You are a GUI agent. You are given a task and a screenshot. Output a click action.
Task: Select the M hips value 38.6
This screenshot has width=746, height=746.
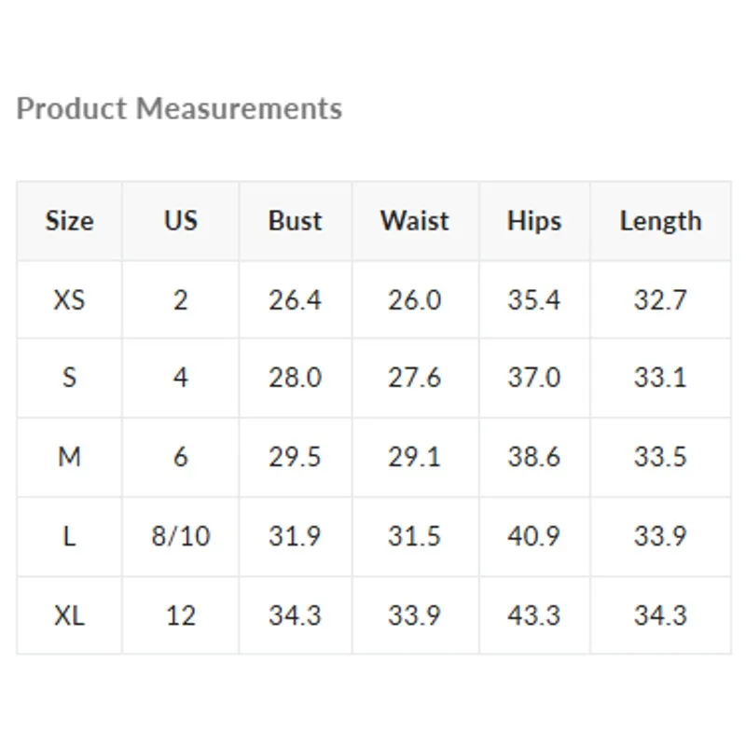click(x=534, y=457)
